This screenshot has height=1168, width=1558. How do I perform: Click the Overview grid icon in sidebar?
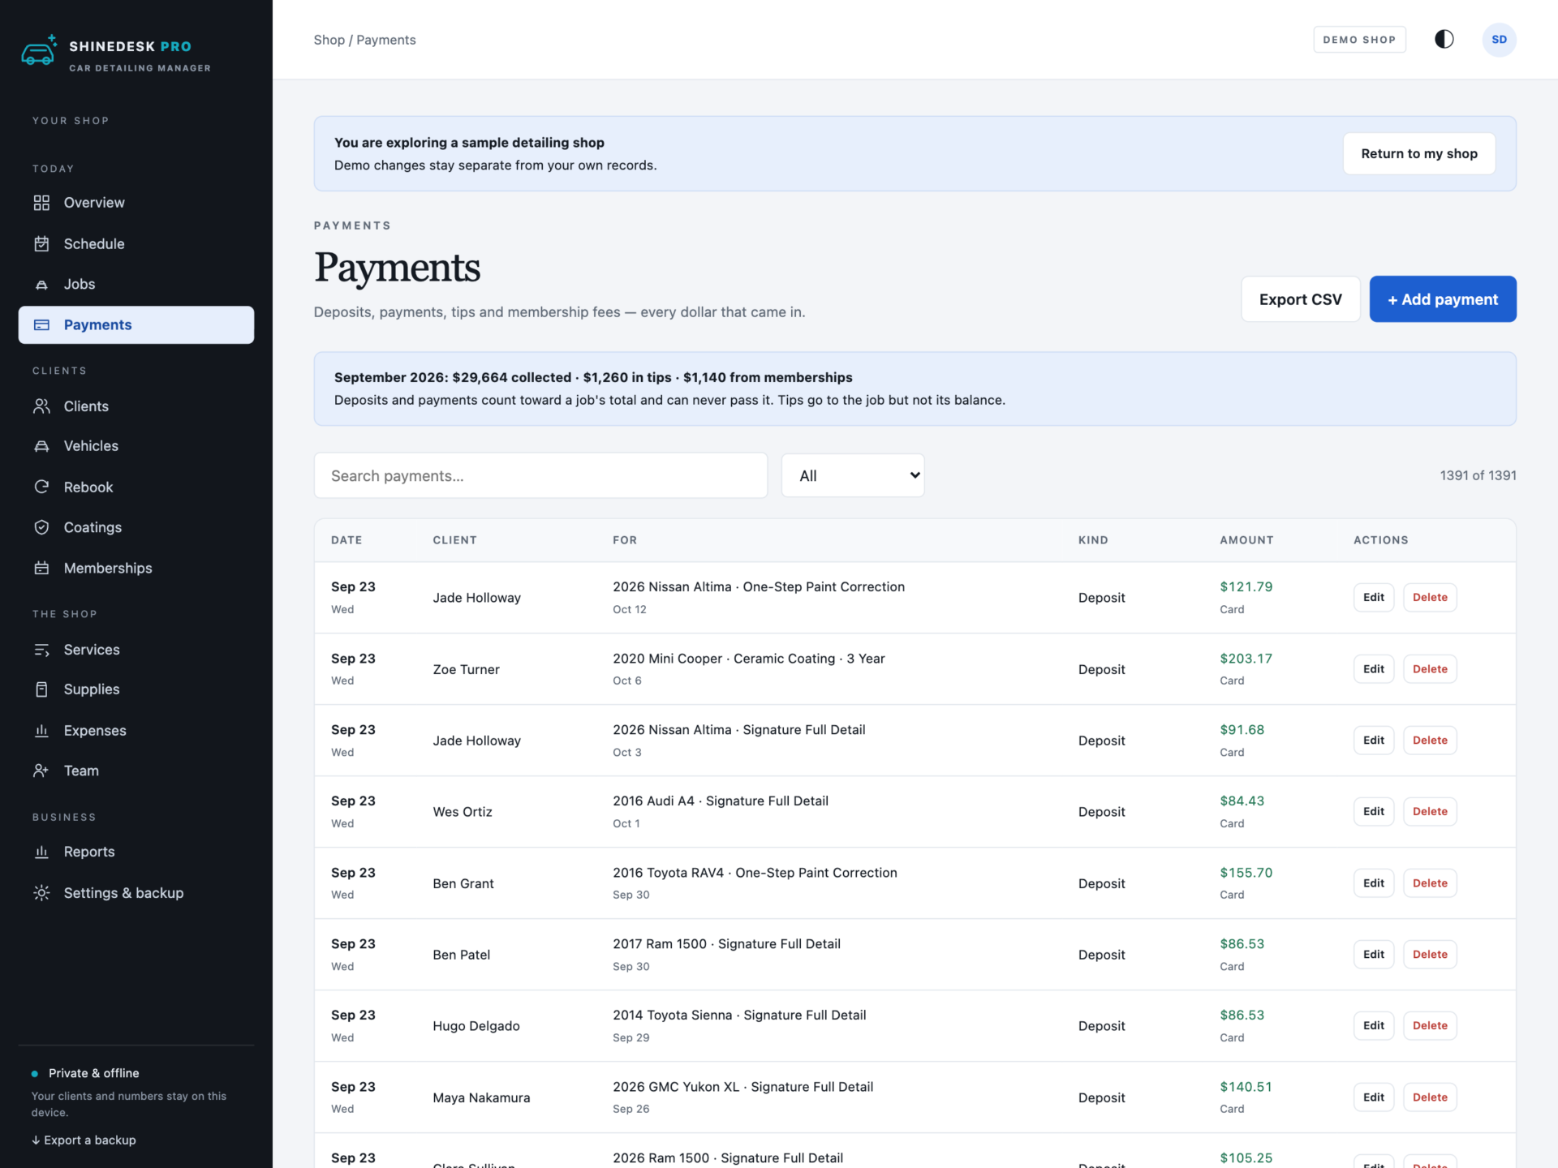coord(41,203)
